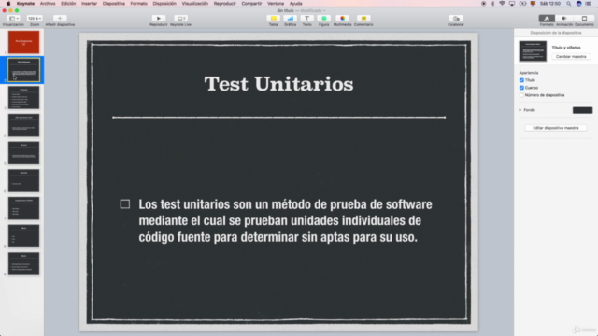Click the Sáb 12:50 menu bar clock
598x336 pixels.
550,4
